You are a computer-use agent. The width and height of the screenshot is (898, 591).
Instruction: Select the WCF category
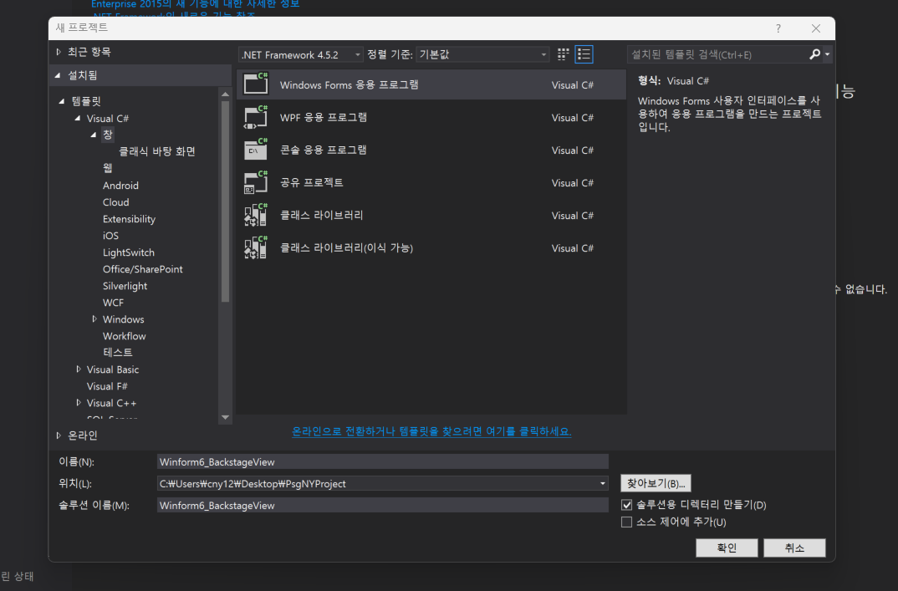[x=113, y=303]
